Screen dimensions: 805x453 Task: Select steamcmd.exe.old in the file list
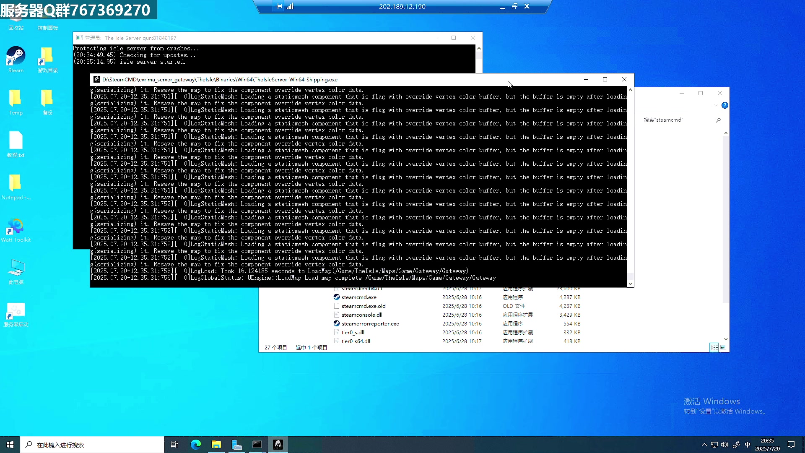(364, 306)
